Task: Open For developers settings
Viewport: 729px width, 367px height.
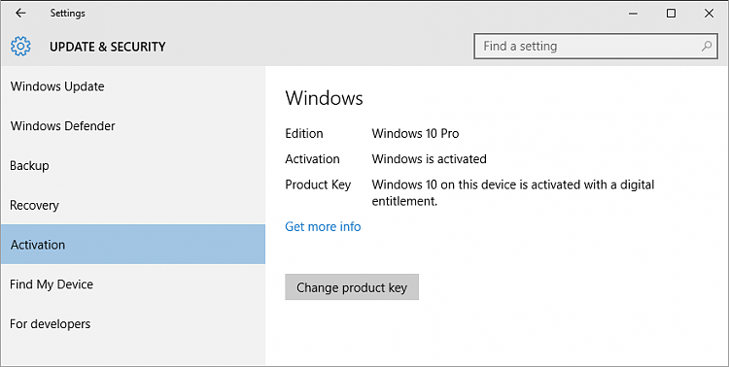Action: (132, 324)
